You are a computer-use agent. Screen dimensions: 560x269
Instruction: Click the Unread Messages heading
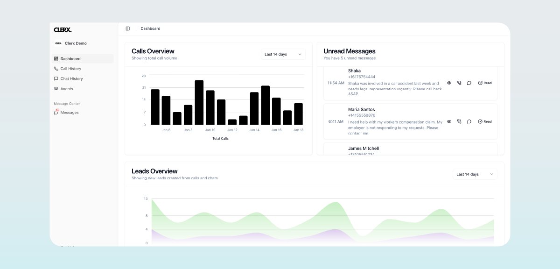(x=350, y=51)
